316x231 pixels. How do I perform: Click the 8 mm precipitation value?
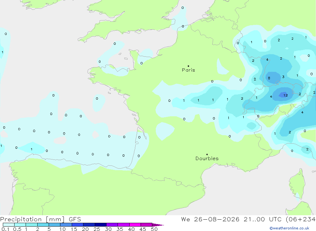click(x=269, y=78)
